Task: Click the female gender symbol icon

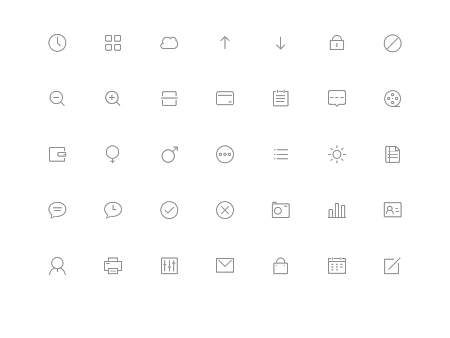Action: [x=112, y=154]
